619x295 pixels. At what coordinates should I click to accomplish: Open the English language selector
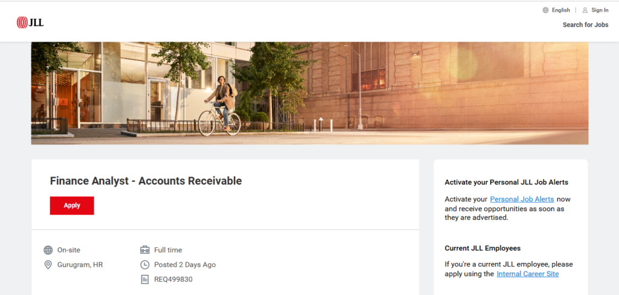pyautogui.click(x=560, y=10)
